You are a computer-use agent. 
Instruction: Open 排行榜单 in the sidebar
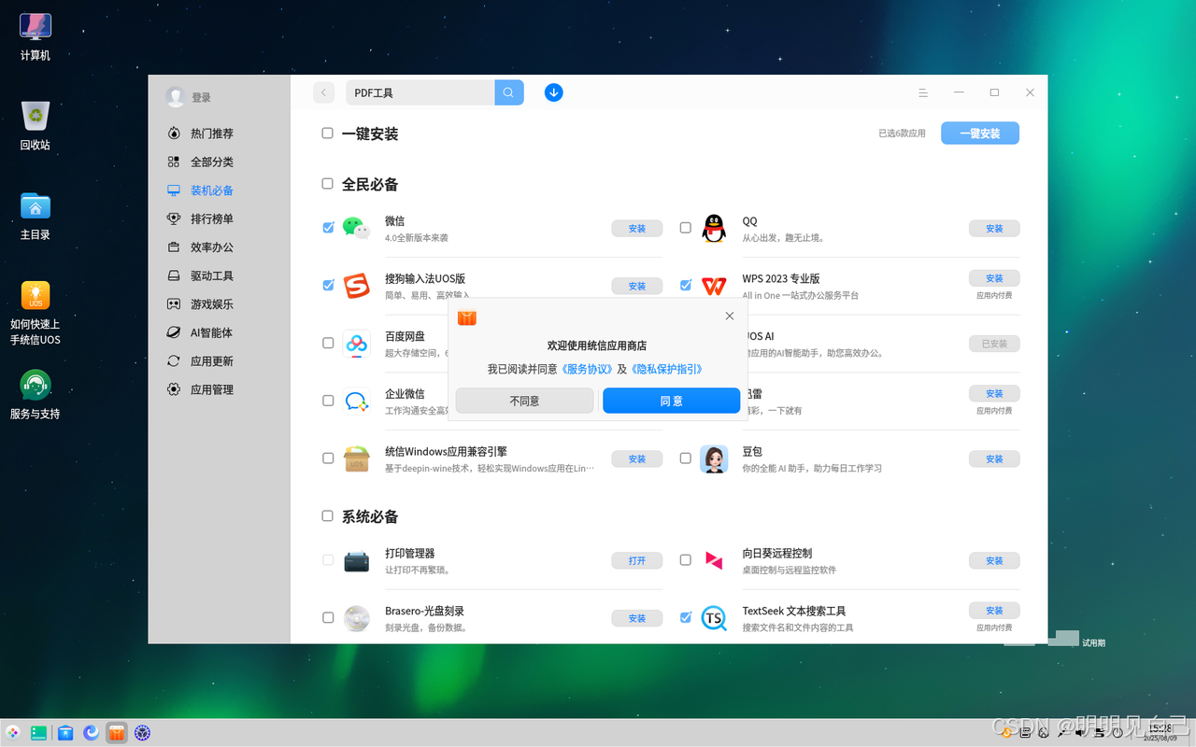(211, 218)
